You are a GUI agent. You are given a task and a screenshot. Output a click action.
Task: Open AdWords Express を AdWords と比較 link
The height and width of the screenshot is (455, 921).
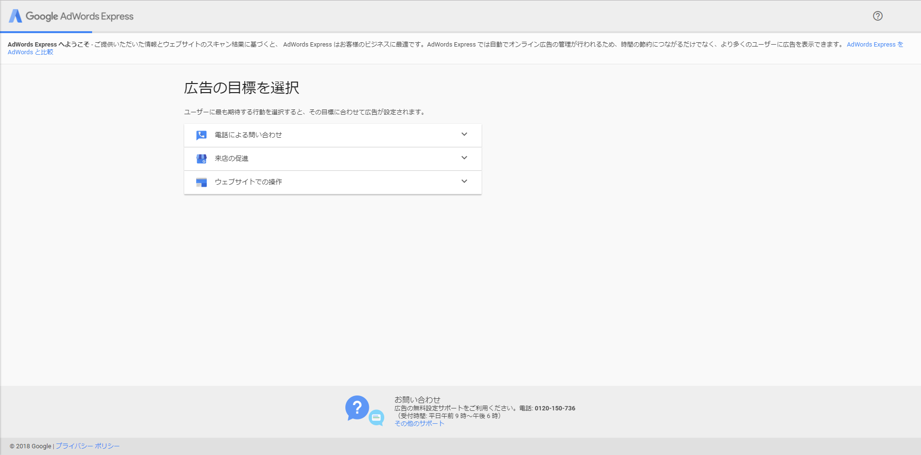coord(875,45)
